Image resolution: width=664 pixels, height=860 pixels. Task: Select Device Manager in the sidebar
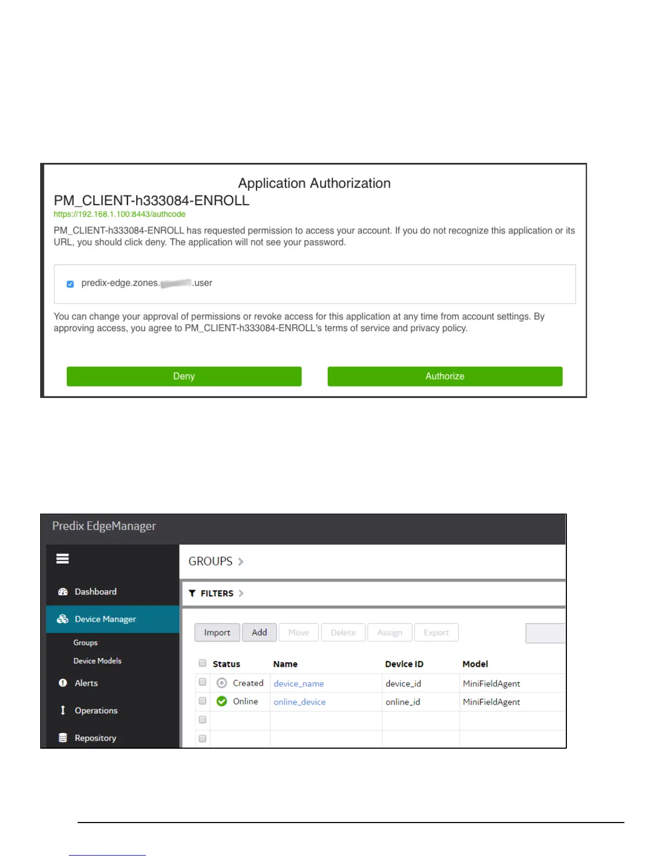click(x=113, y=619)
